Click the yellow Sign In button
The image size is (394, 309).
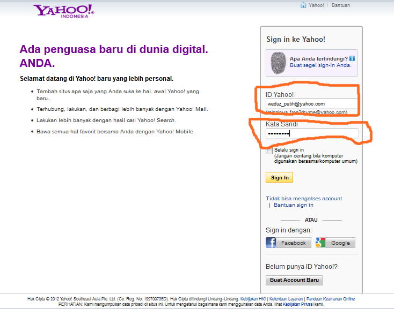pos(280,177)
